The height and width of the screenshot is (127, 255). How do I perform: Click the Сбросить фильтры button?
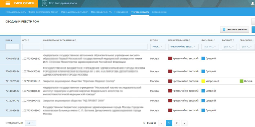pyautogui.click(x=234, y=29)
